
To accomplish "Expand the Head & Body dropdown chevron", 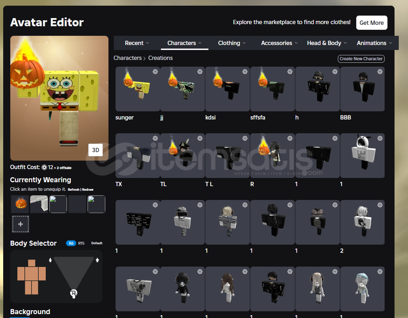I will [345, 43].
